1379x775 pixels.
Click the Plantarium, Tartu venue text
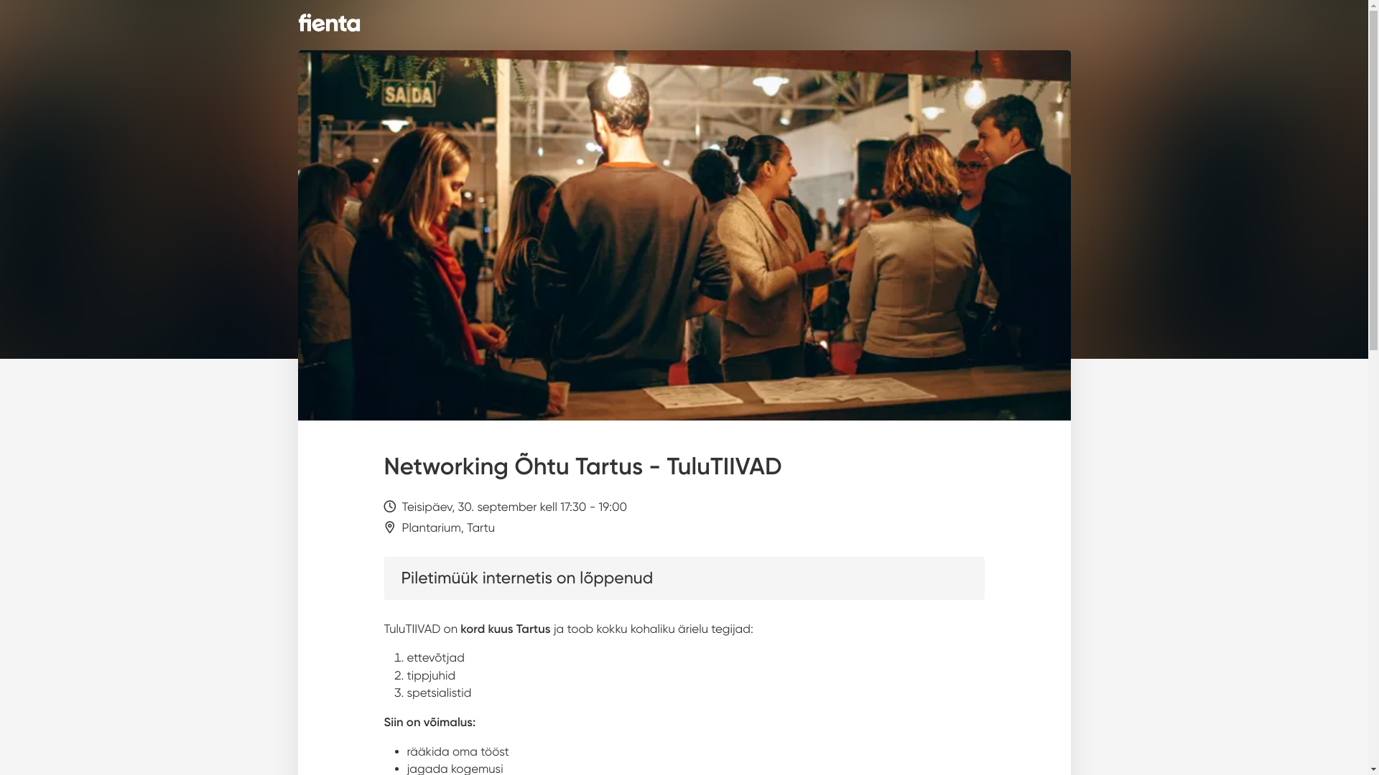point(448,527)
